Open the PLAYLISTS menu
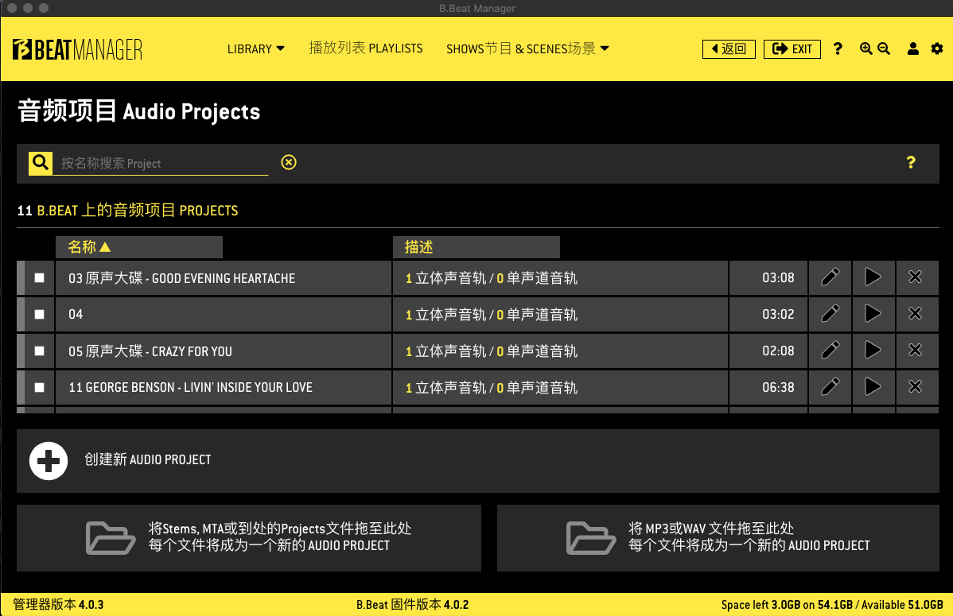 [366, 48]
